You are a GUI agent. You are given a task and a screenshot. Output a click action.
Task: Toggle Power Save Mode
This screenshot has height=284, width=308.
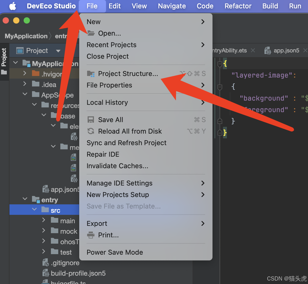pos(146,252)
